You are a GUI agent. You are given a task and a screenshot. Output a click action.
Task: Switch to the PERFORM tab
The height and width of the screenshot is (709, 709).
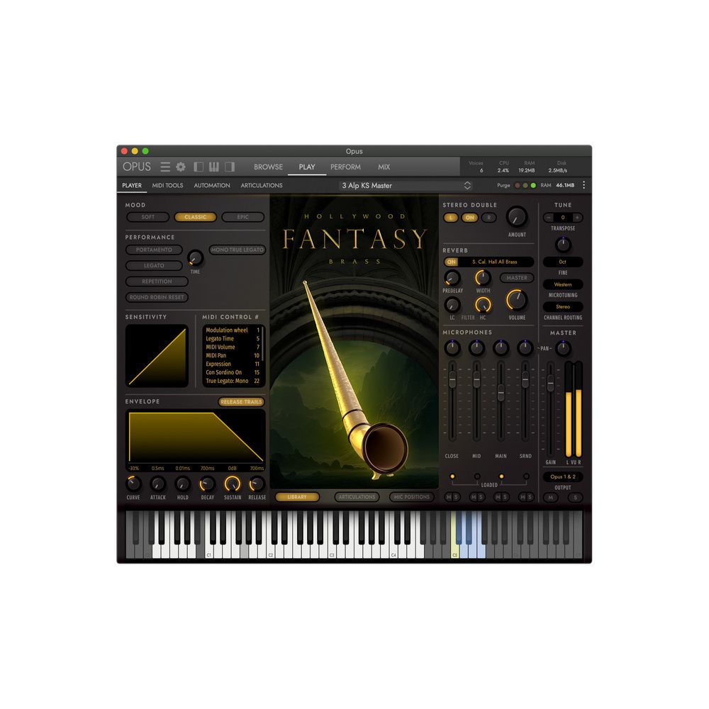[345, 167]
